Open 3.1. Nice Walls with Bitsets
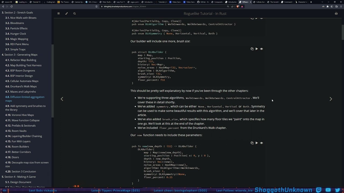This screenshot has height=193, width=344. pos(21,18)
